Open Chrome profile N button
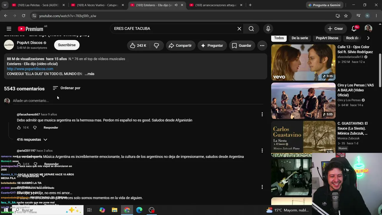 [367, 16]
